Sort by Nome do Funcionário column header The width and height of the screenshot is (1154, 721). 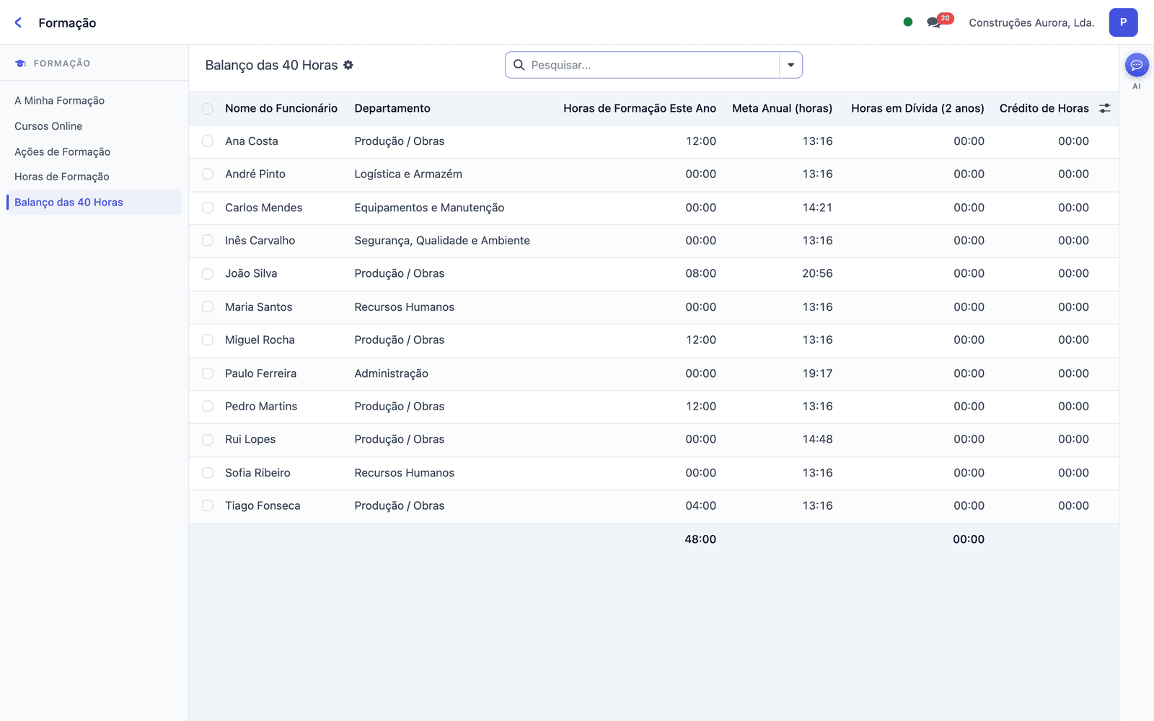point(281,108)
